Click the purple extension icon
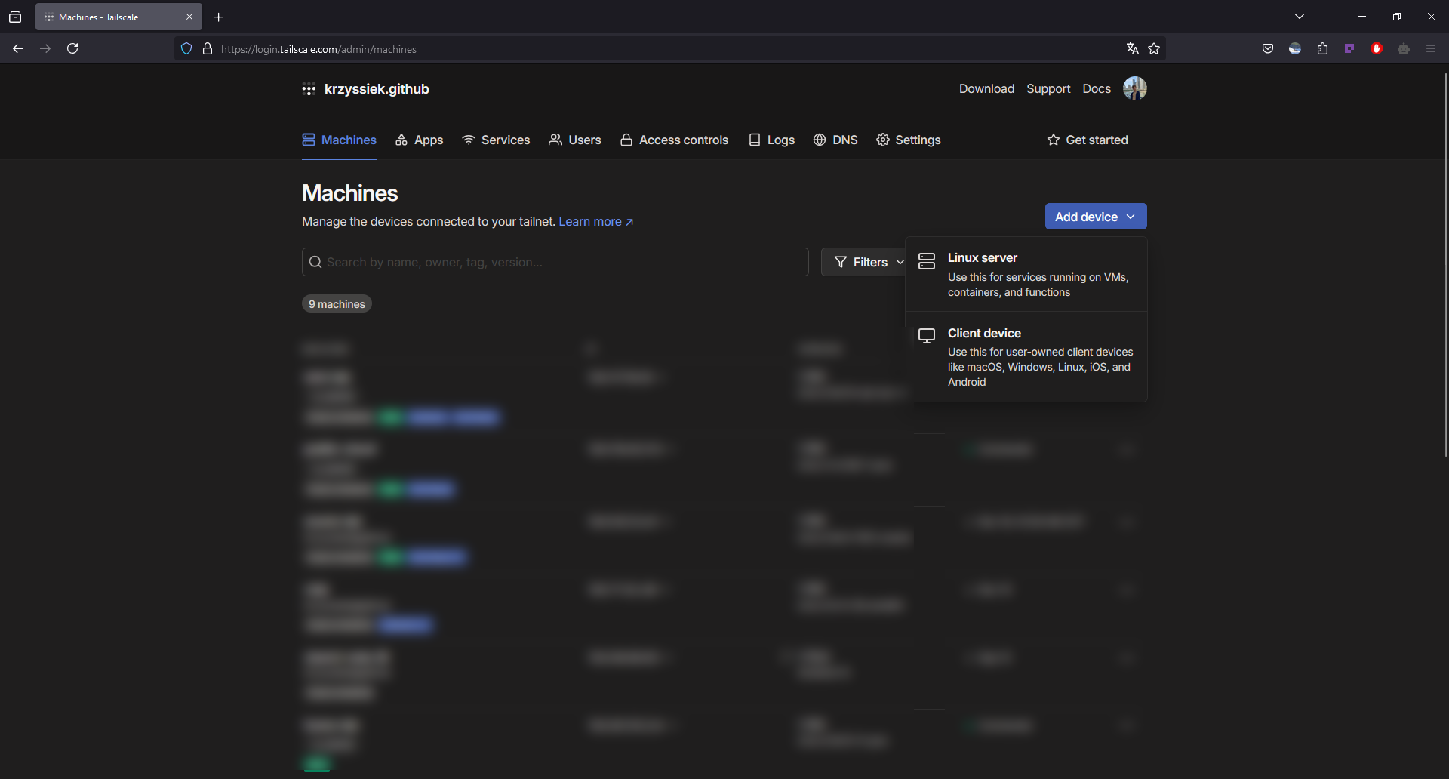This screenshot has width=1449, height=779. (1349, 48)
